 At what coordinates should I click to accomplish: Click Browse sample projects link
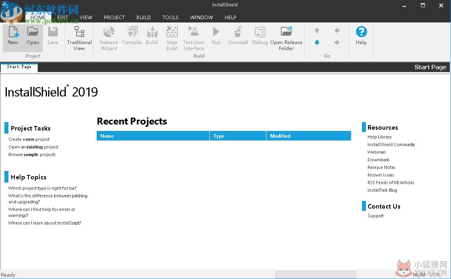(x=32, y=155)
